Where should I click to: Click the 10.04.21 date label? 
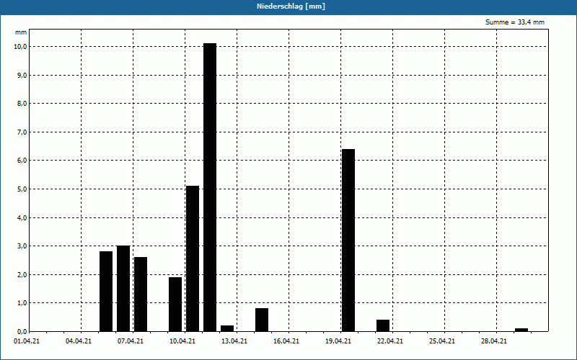tap(182, 341)
